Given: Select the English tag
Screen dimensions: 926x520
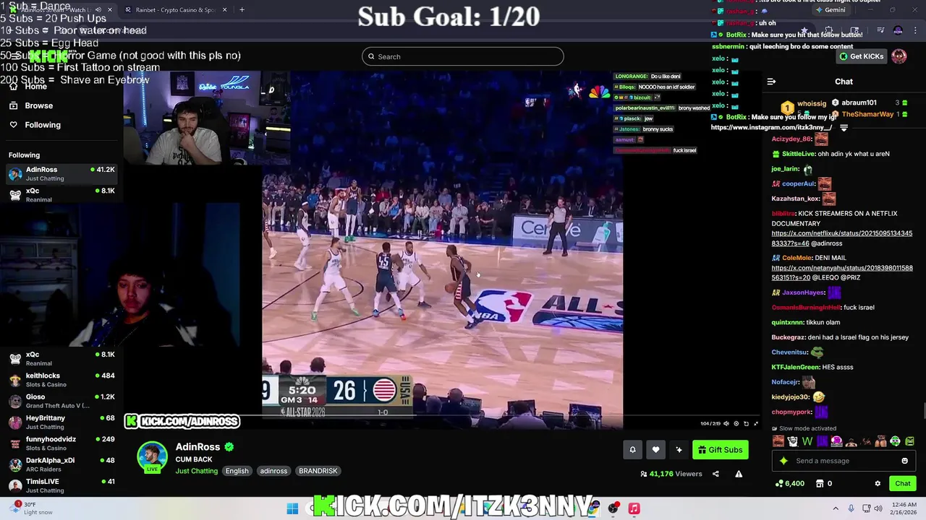Looking at the screenshot, I should pos(237,471).
